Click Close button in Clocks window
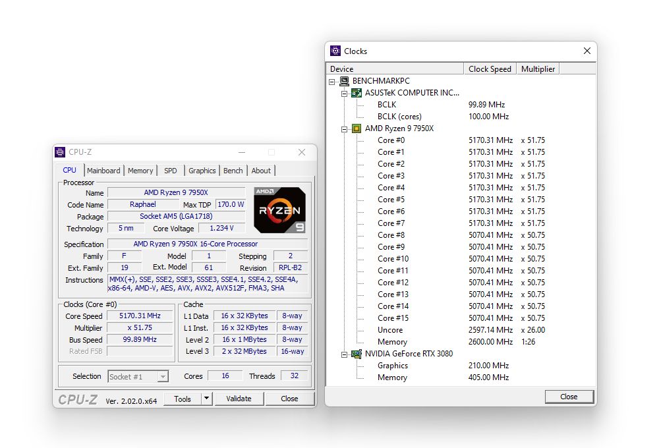659x448 pixels. (x=569, y=397)
